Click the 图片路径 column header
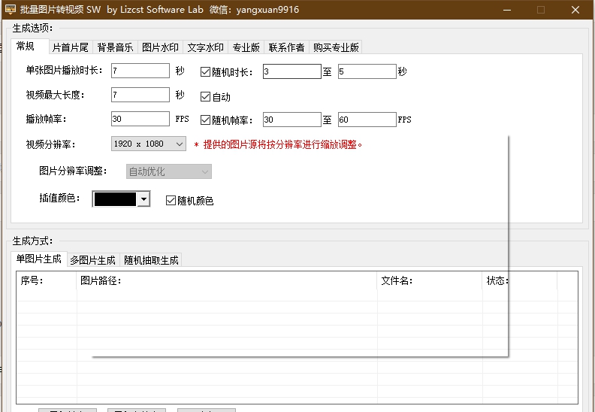Viewport: 595px width, 412px height. coord(227,280)
